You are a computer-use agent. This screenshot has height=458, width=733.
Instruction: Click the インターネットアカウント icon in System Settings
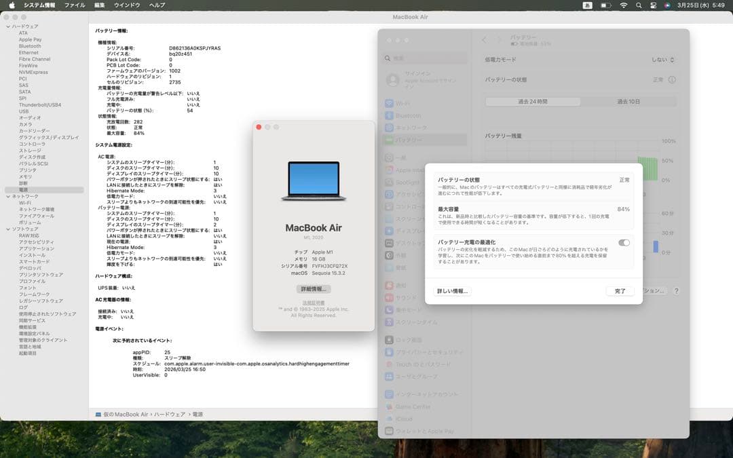click(x=389, y=394)
